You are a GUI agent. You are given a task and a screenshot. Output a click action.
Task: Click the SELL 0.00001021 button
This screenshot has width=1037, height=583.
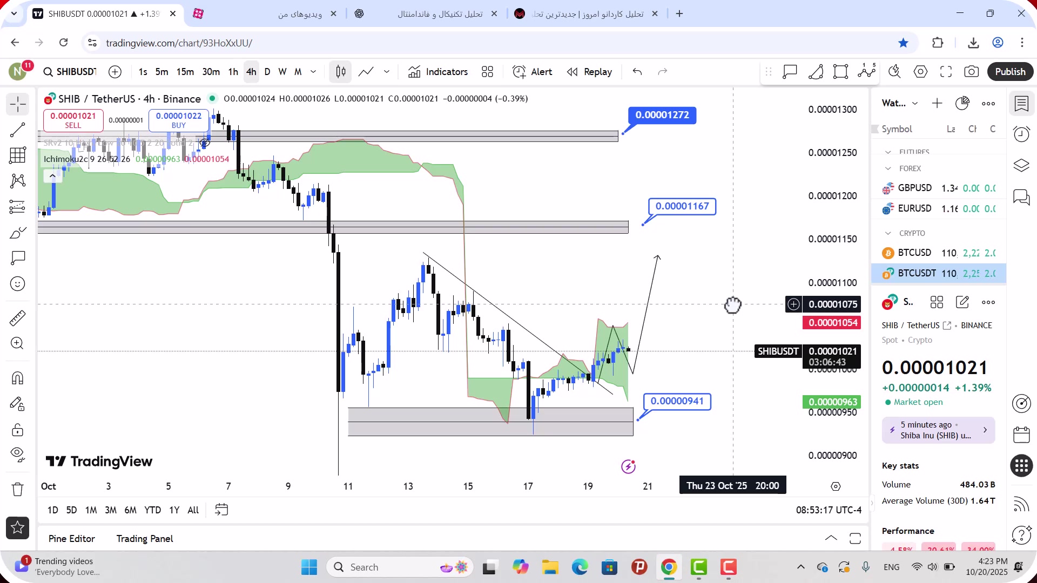click(73, 120)
